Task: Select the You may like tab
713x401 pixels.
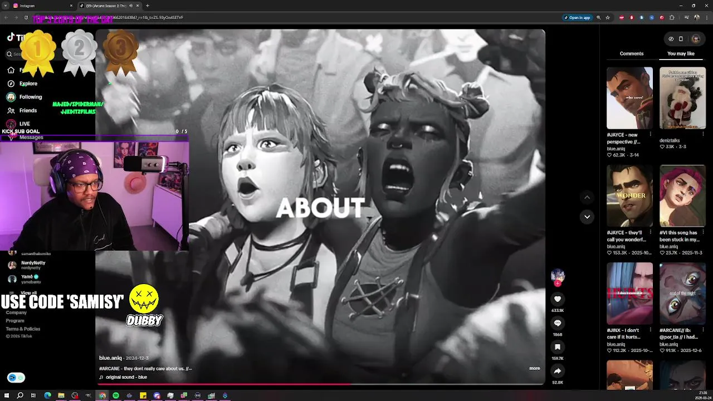Action: (x=681, y=53)
